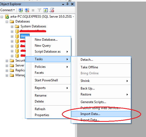Select Facets in context menu
146x137 pixels.
tap(48, 73)
